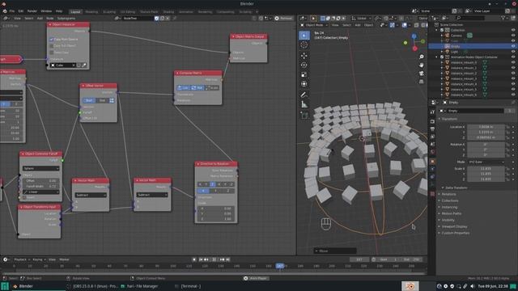Open the Terminal taskbar entry
This screenshot has width=518, height=291.
[x=188, y=286]
